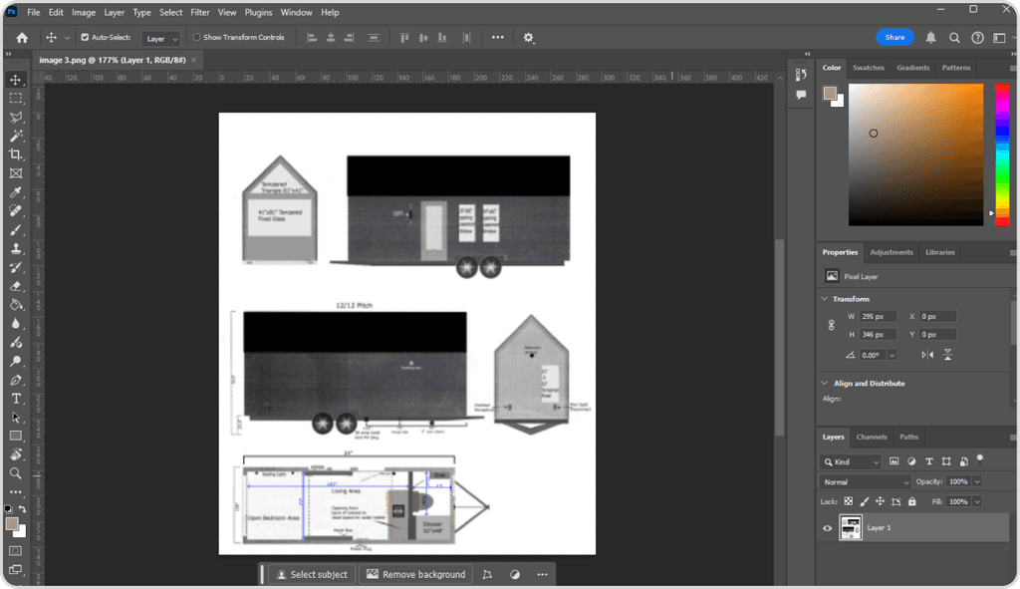Viewport: 1020px width, 589px height.
Task: Enable Show Transform Controls
Action: 197,37
